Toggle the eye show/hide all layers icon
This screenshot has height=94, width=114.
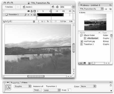point(29,11)
